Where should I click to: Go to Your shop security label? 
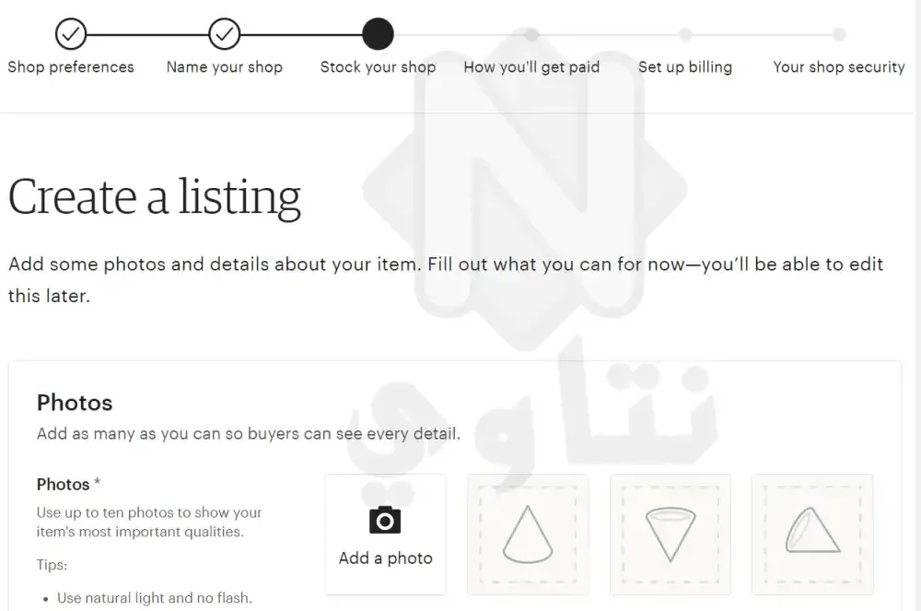pyautogui.click(x=839, y=67)
